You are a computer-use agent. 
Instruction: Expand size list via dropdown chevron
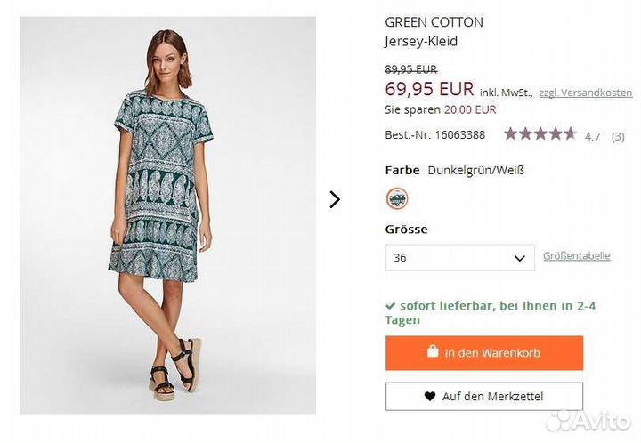pyautogui.click(x=520, y=258)
